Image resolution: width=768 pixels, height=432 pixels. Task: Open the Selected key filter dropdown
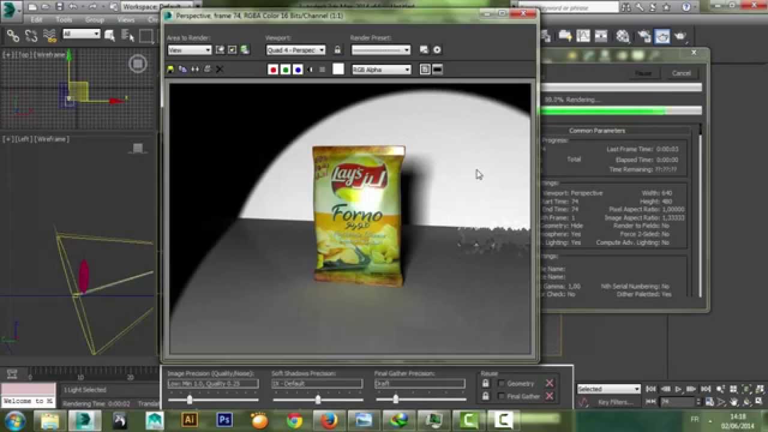pyautogui.click(x=609, y=389)
